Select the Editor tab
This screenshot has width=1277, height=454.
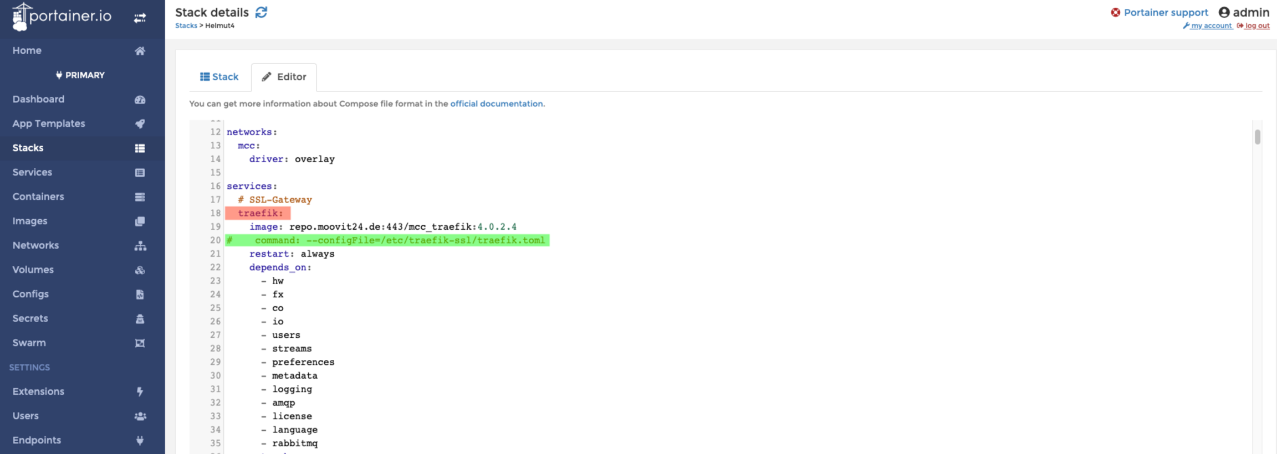coord(284,77)
